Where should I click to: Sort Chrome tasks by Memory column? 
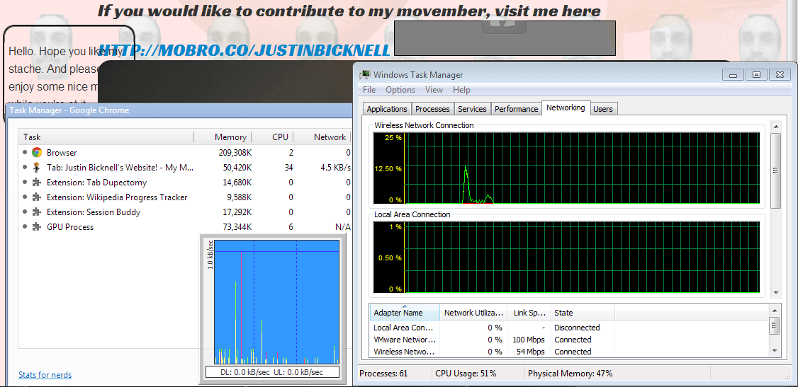pyautogui.click(x=223, y=137)
